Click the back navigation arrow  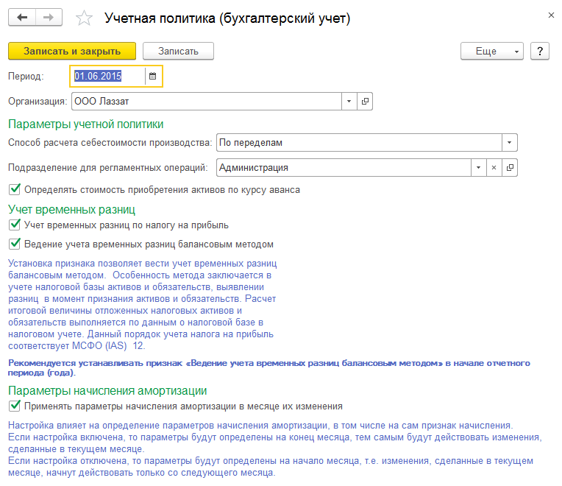click(x=22, y=18)
